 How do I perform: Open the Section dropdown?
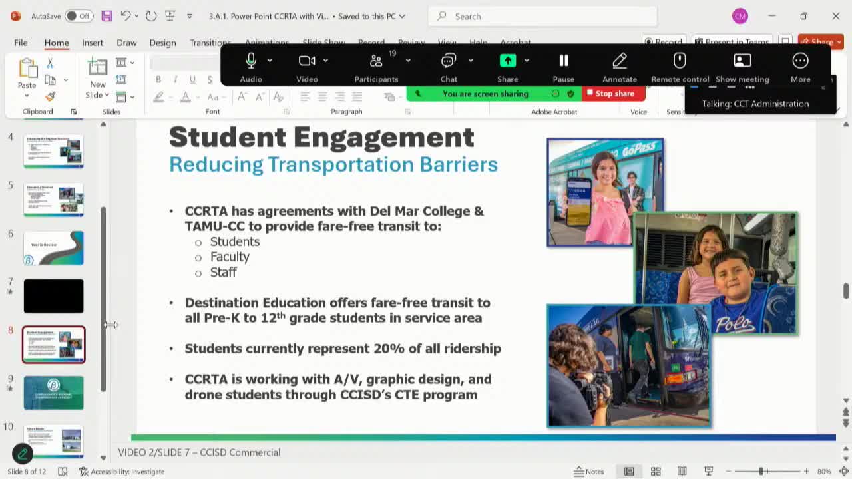pos(124,96)
